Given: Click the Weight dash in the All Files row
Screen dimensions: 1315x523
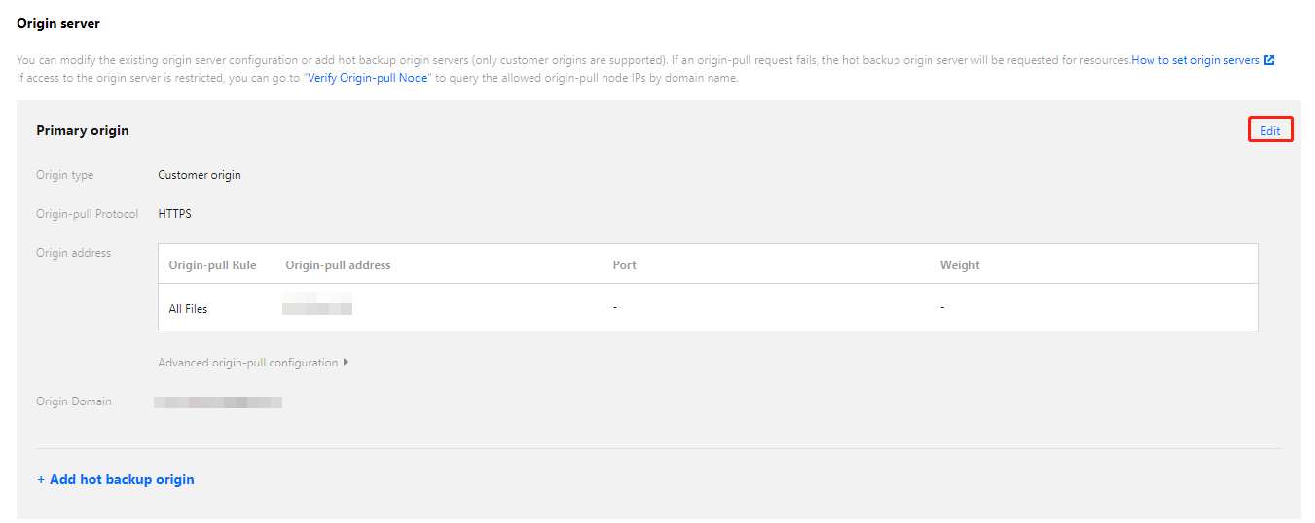Looking at the screenshot, I should [942, 307].
